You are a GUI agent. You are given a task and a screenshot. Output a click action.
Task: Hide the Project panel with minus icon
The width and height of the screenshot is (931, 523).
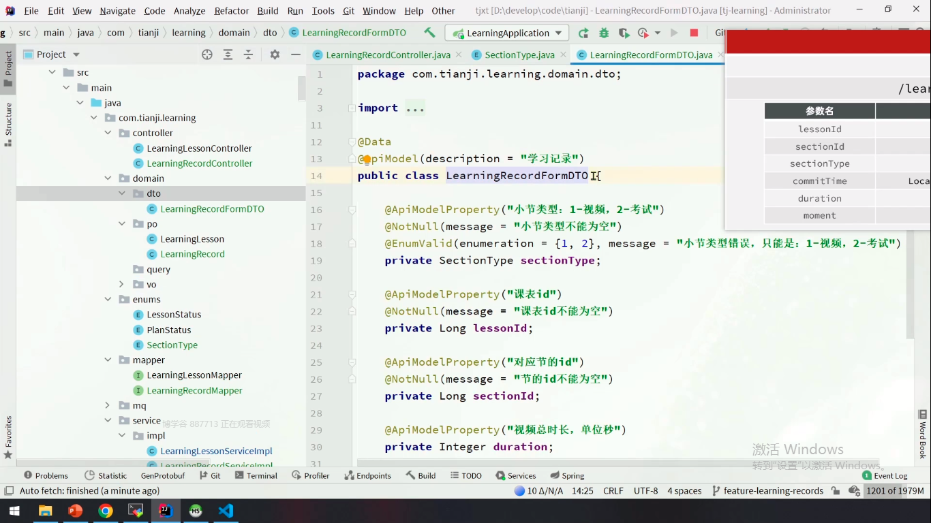tap(295, 54)
